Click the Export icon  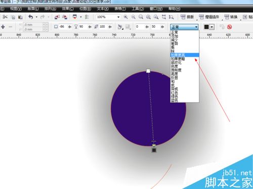pos(65,17)
